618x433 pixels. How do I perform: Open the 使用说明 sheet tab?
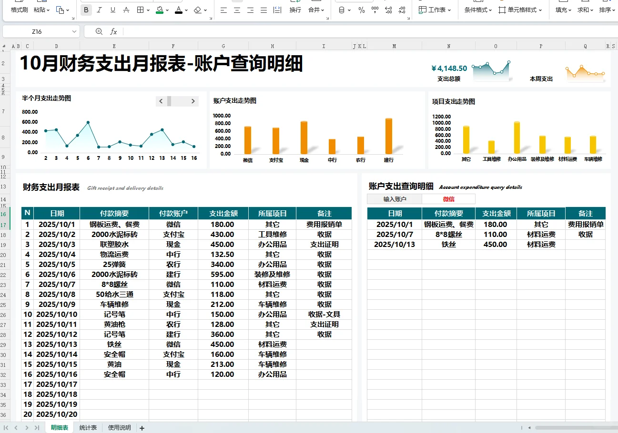[x=118, y=427]
